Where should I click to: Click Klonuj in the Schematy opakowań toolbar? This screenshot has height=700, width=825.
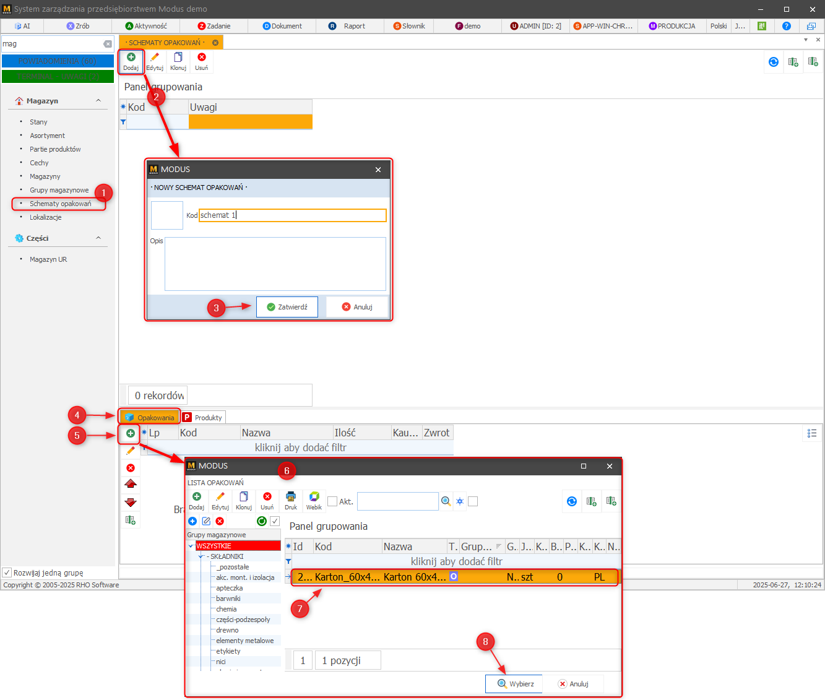pos(178,62)
